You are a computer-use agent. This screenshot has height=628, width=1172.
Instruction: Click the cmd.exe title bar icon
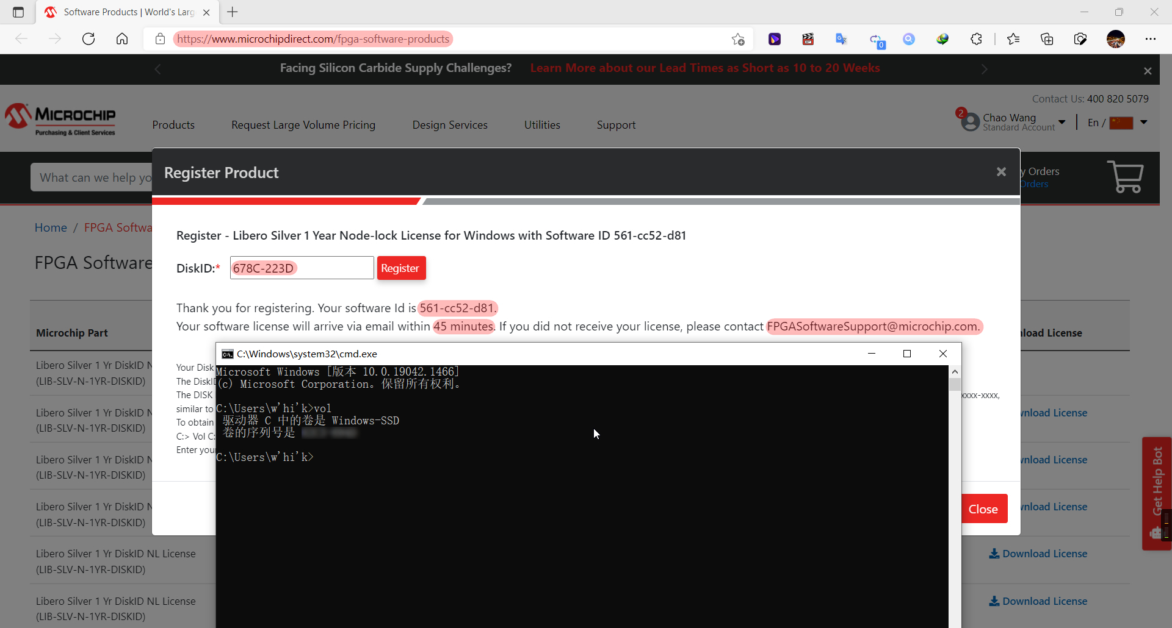tap(227, 354)
